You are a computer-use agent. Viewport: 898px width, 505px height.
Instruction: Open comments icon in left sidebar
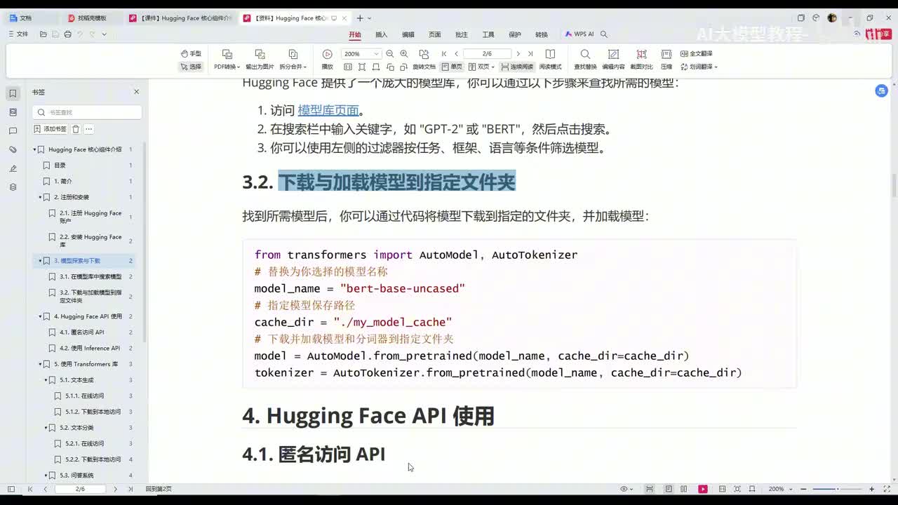point(13,131)
